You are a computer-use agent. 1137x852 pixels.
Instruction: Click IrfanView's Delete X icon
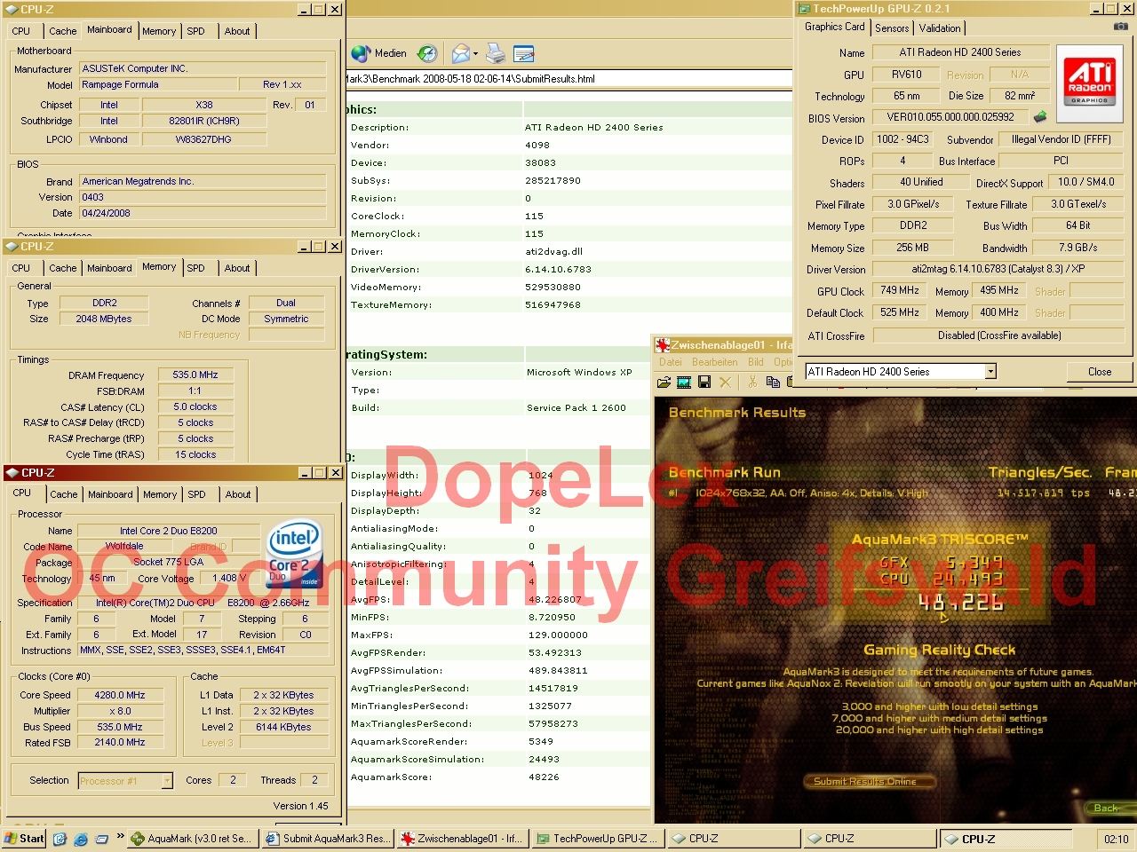click(725, 383)
